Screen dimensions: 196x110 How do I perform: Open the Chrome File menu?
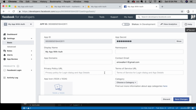click(21, 2)
